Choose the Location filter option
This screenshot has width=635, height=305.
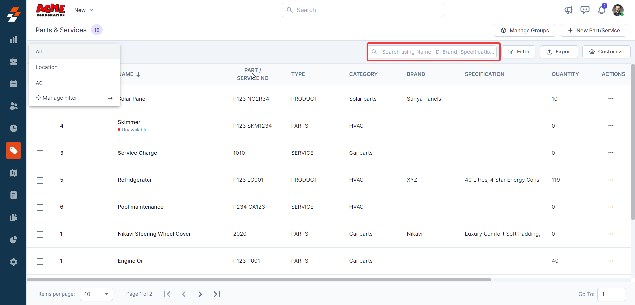click(47, 67)
